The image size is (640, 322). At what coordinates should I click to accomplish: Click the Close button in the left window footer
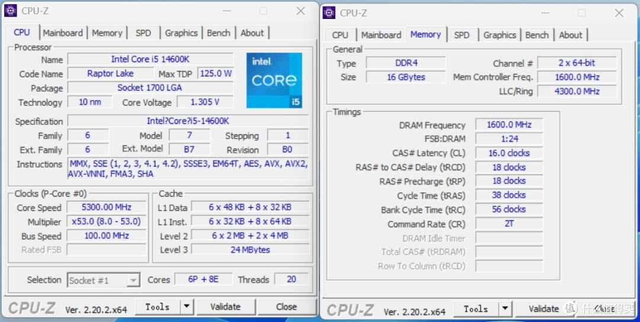(x=286, y=307)
